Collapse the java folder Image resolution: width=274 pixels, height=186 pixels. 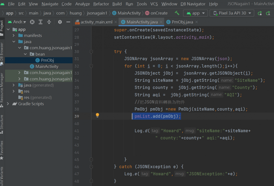[14, 42]
